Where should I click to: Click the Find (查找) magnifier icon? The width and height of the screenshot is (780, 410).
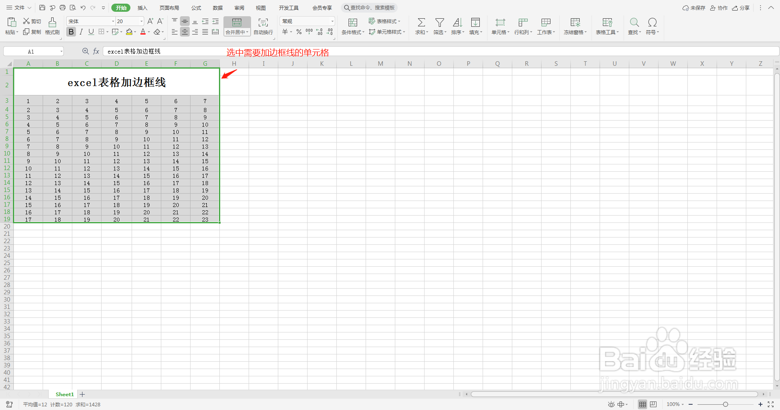tap(634, 22)
